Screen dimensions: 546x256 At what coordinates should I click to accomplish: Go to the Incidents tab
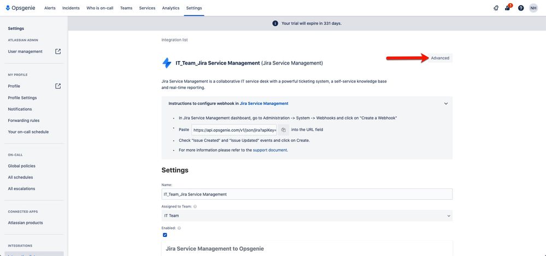click(71, 8)
